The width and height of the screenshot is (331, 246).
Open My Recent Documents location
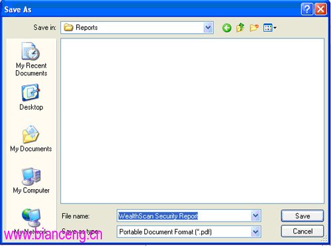[x=31, y=59]
